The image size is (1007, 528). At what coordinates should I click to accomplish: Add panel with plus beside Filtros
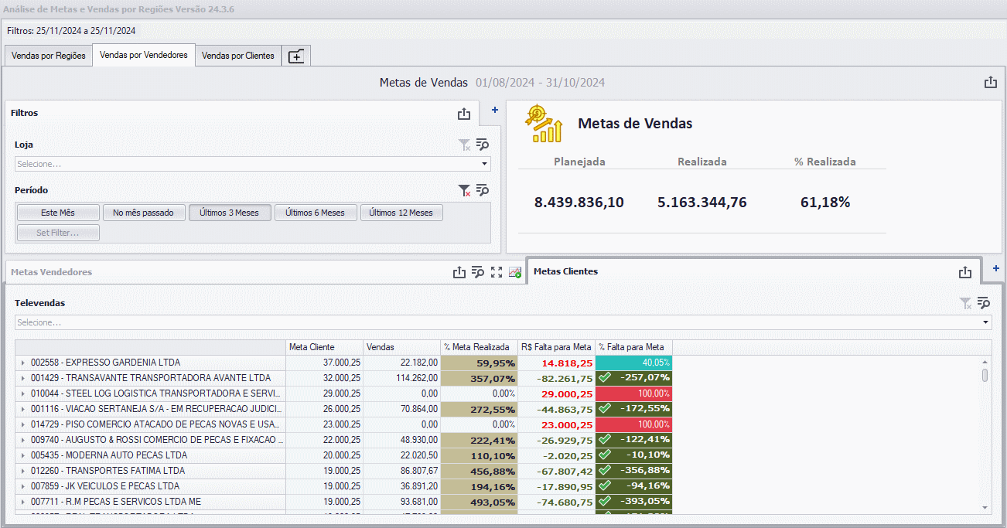(x=495, y=110)
